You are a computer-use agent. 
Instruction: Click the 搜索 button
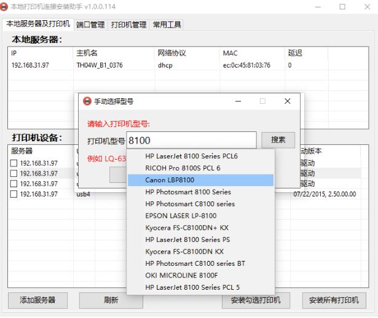[278, 140]
